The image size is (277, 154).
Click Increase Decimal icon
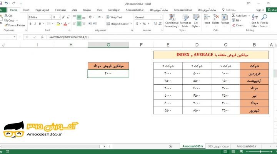[155, 24]
